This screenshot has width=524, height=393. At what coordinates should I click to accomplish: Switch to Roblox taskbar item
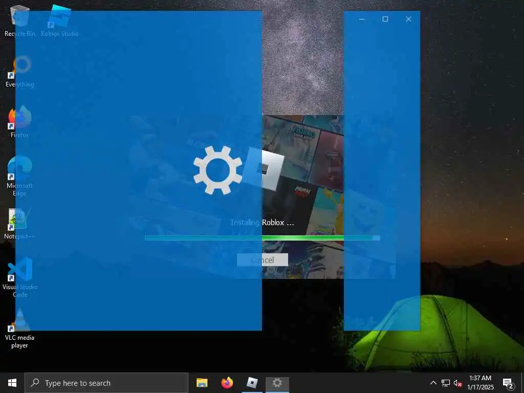(252, 383)
